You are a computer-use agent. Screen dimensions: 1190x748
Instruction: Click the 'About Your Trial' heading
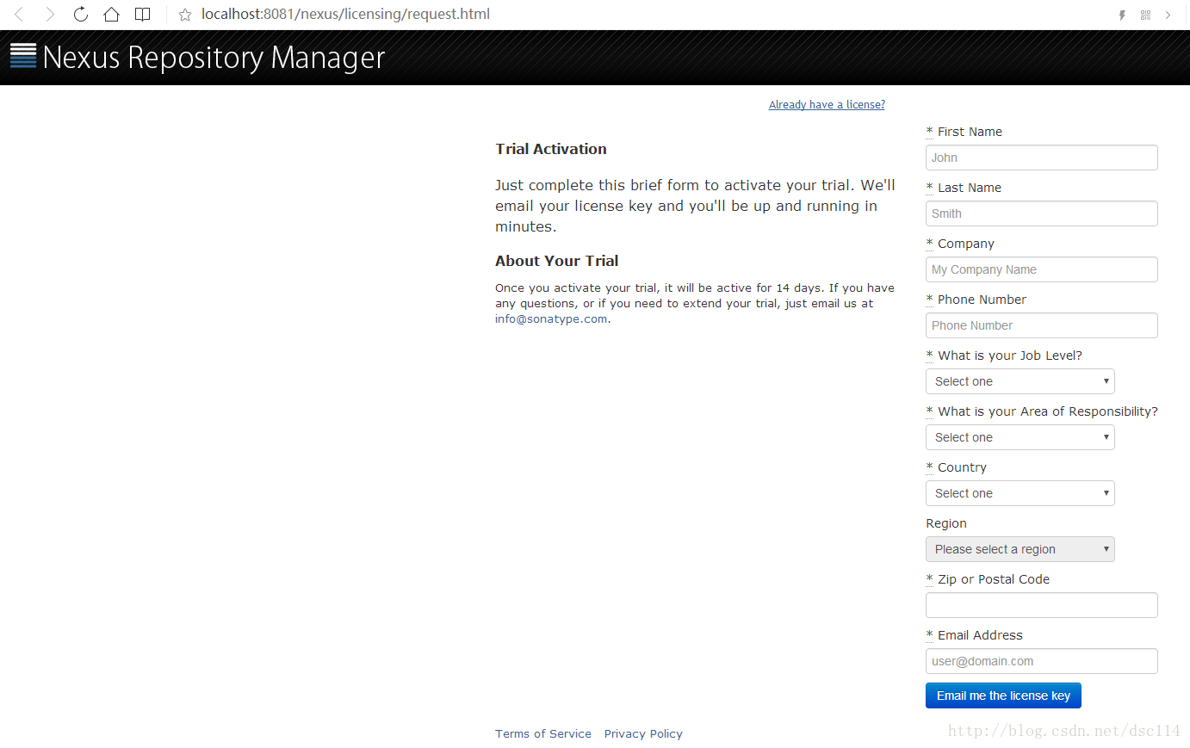pos(556,261)
